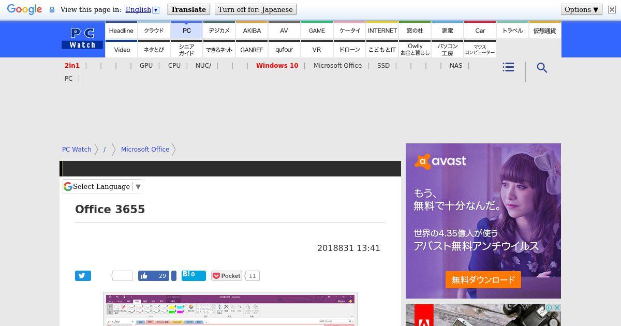621x326 pixels.
Task: Share the article via Twitter button
Action: point(83,276)
